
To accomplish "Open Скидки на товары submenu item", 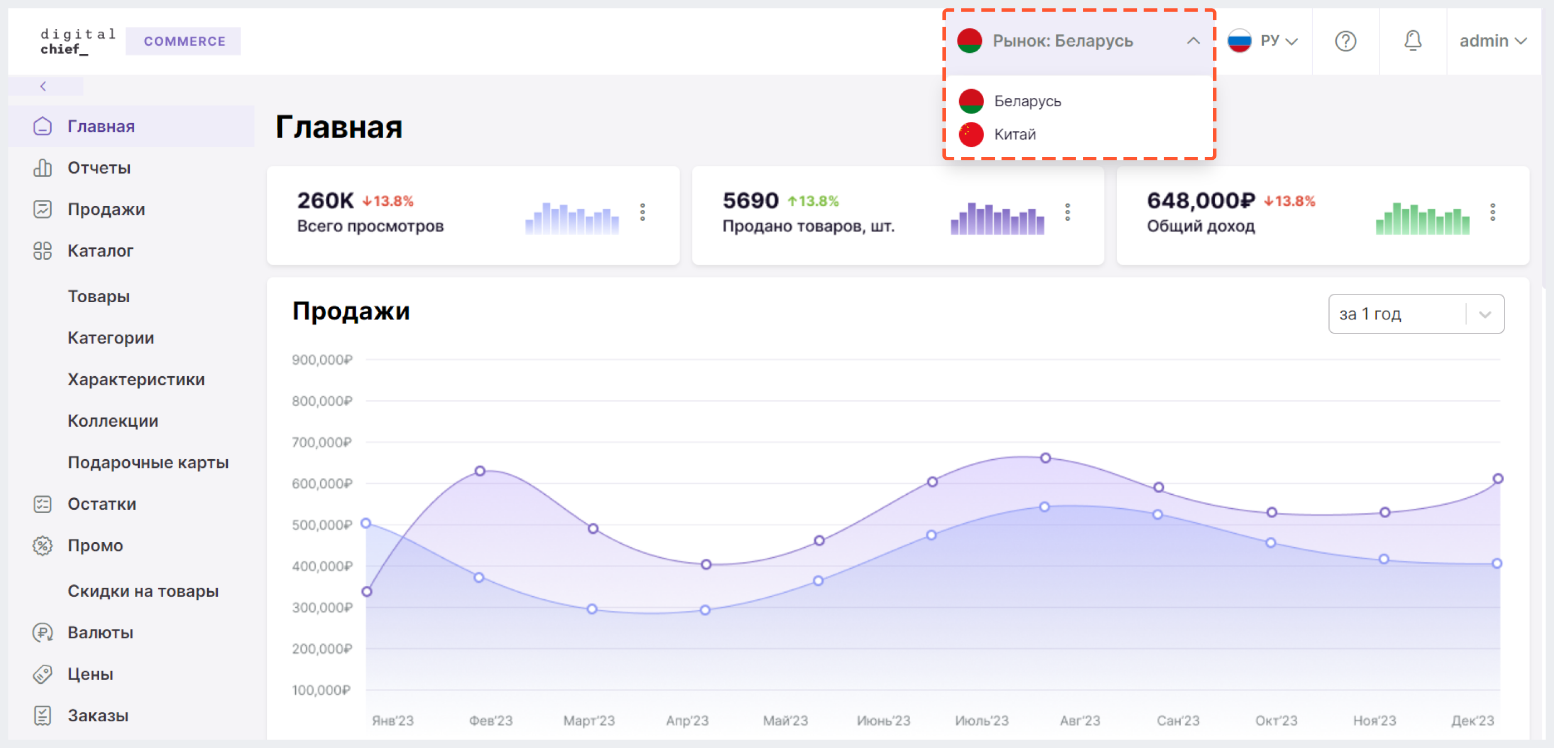I will coord(143,591).
